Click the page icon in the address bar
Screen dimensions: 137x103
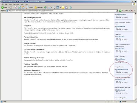[7, 11]
